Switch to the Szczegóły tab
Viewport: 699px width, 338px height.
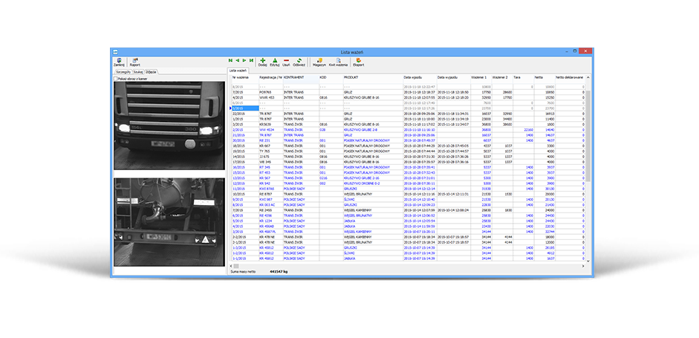click(123, 71)
